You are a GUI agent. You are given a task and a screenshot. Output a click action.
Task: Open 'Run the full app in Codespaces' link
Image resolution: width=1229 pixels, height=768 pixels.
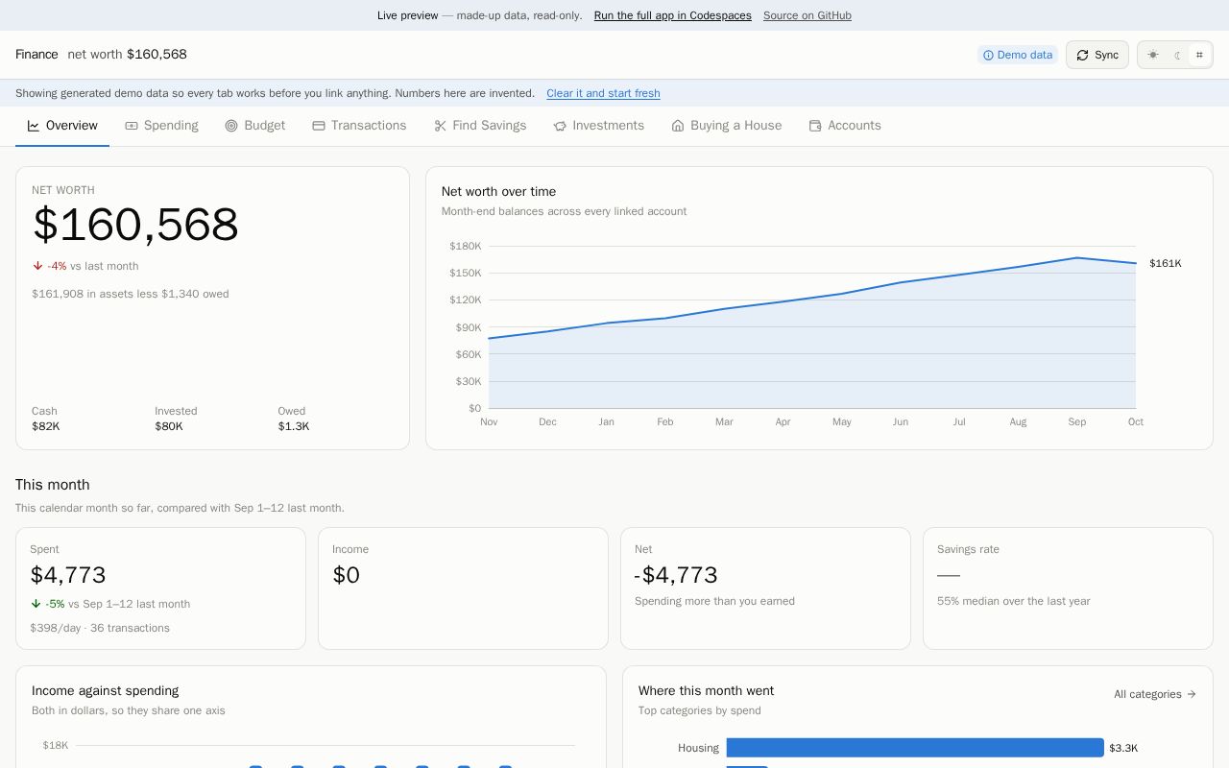pyautogui.click(x=672, y=15)
